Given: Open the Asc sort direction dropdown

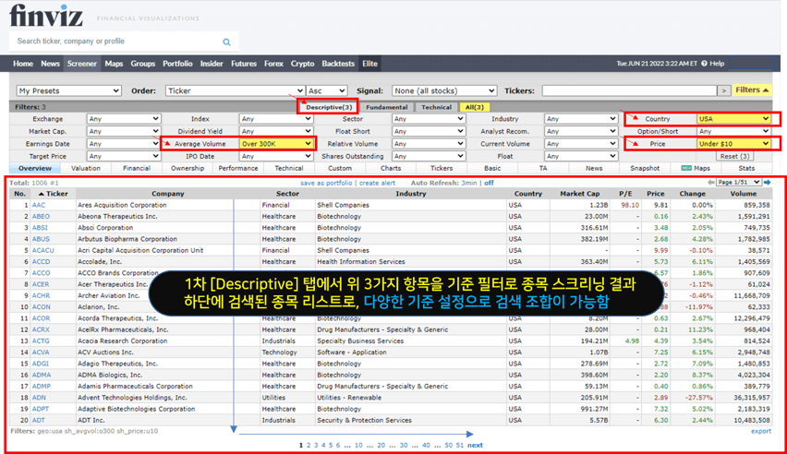Looking at the screenshot, I should (327, 90).
